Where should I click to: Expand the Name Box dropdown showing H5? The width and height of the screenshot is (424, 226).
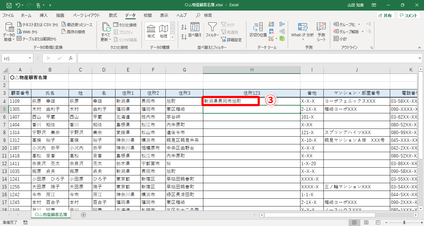click(30, 58)
